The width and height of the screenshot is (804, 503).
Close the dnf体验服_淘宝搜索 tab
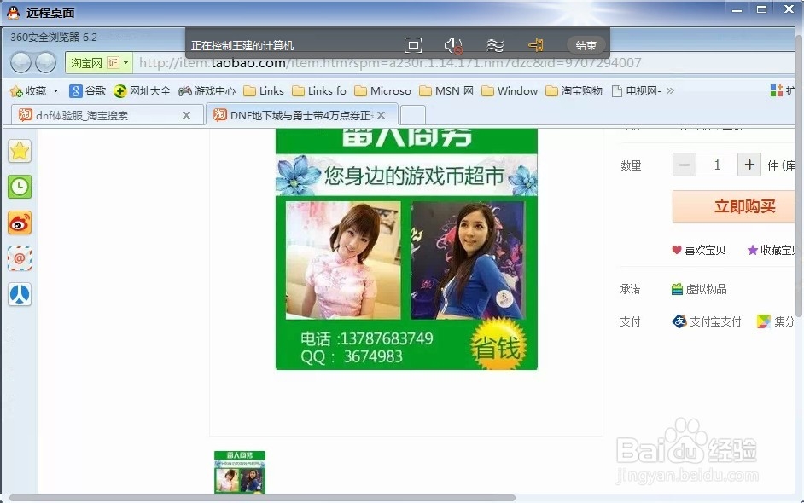coord(187,115)
